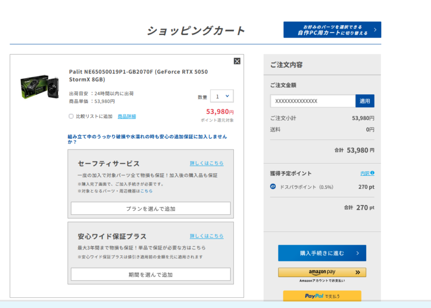This screenshot has height=308, width=431.
Task: Click the こちら link for 対象となるパーツ
Action: [146, 191]
